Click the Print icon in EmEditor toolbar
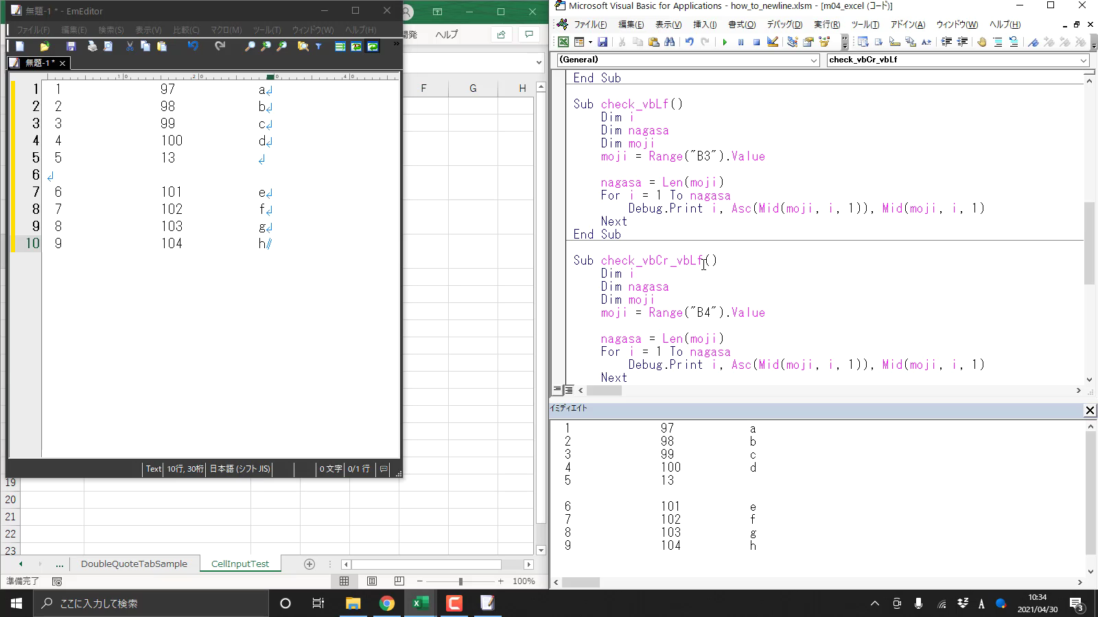Viewport: 1098px width, 617px height. [x=92, y=47]
